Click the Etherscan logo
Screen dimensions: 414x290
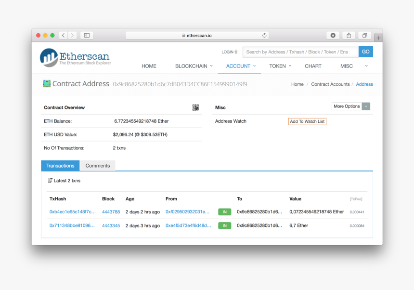pyautogui.click(x=75, y=57)
